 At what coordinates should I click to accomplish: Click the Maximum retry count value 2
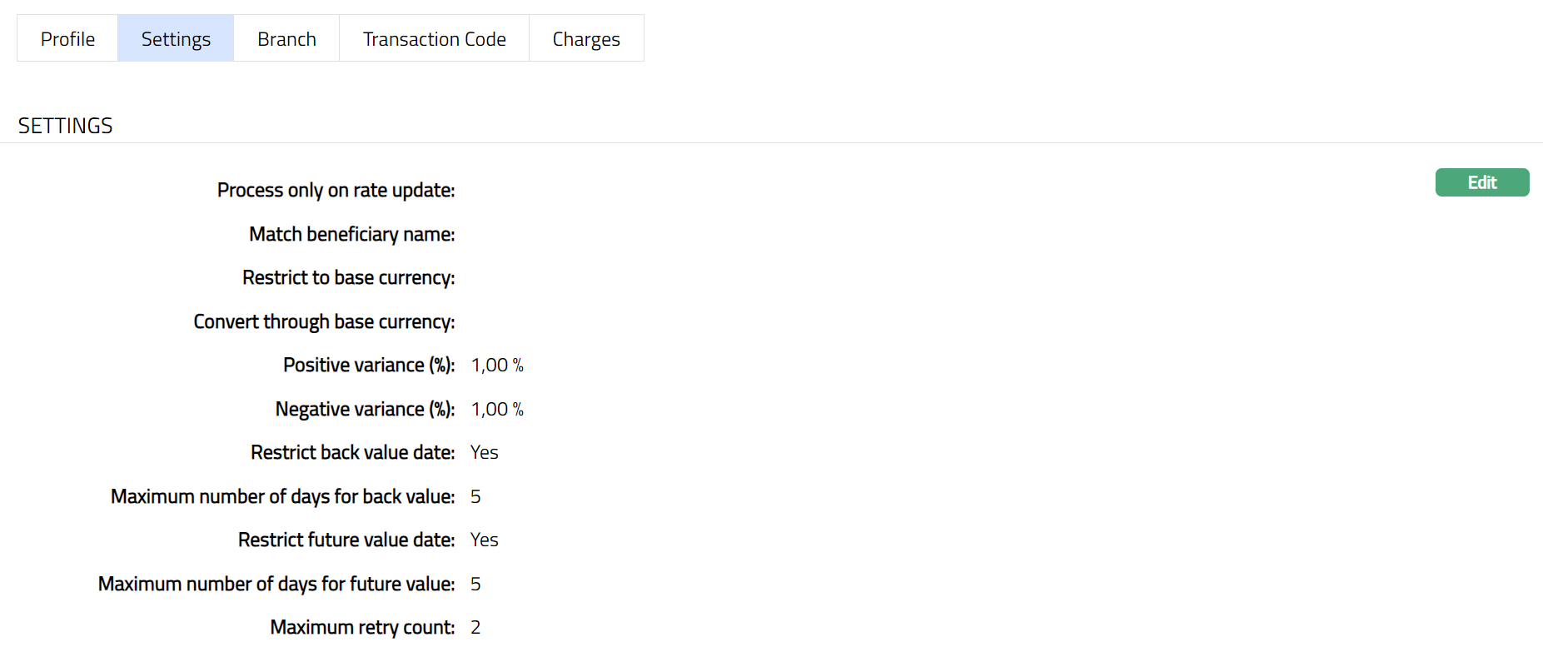[x=475, y=628]
